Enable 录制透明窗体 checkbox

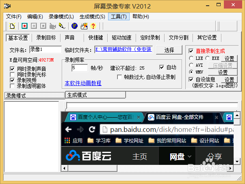point(12,86)
